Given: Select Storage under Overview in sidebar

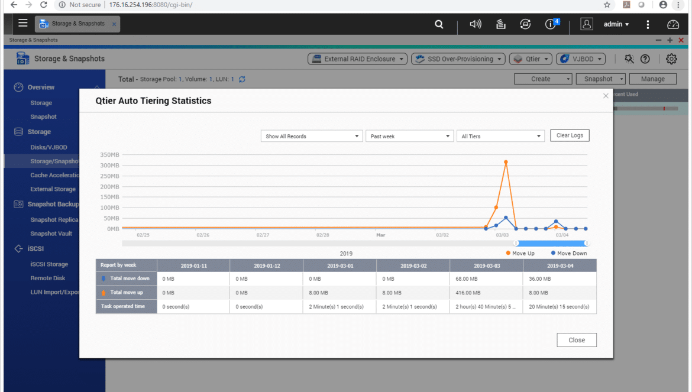Looking at the screenshot, I should [x=41, y=103].
